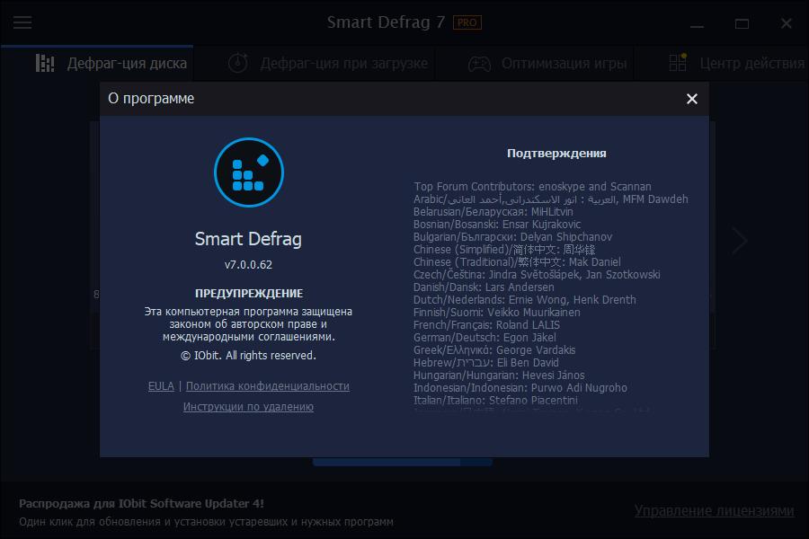Click the IObit Software Updater 4 promo headline
This screenshot has width=809, height=539.
141,503
